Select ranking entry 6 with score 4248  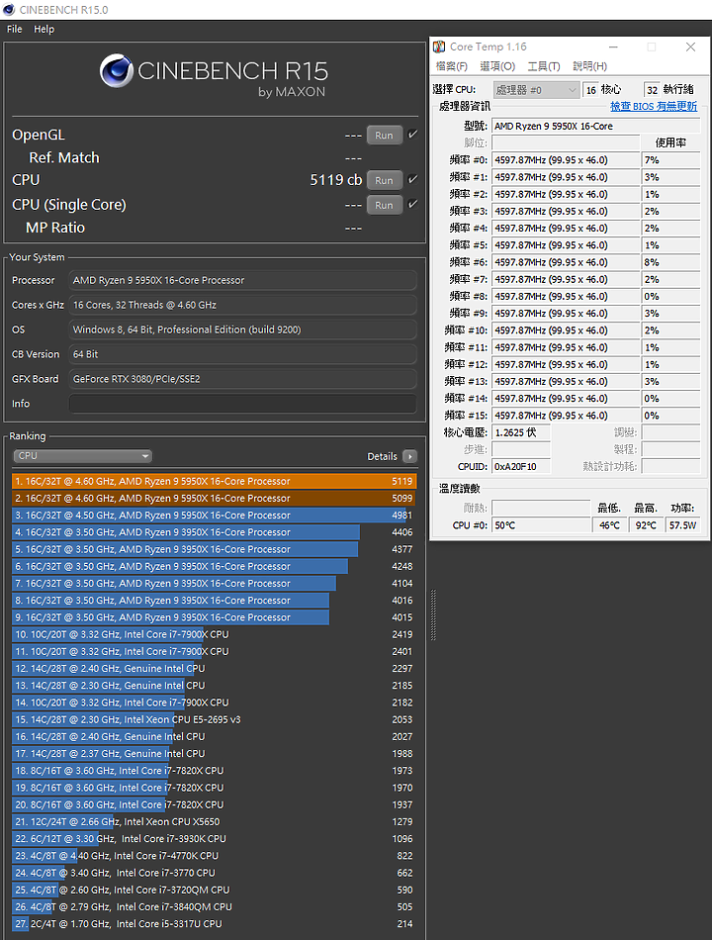[x=214, y=567]
